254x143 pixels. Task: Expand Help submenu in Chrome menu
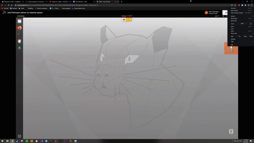(241, 41)
